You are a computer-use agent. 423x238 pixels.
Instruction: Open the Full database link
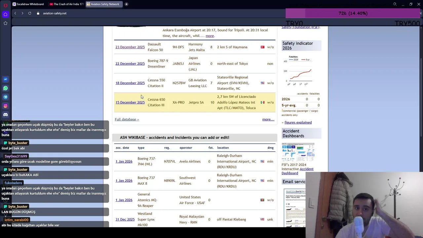pos(127,119)
